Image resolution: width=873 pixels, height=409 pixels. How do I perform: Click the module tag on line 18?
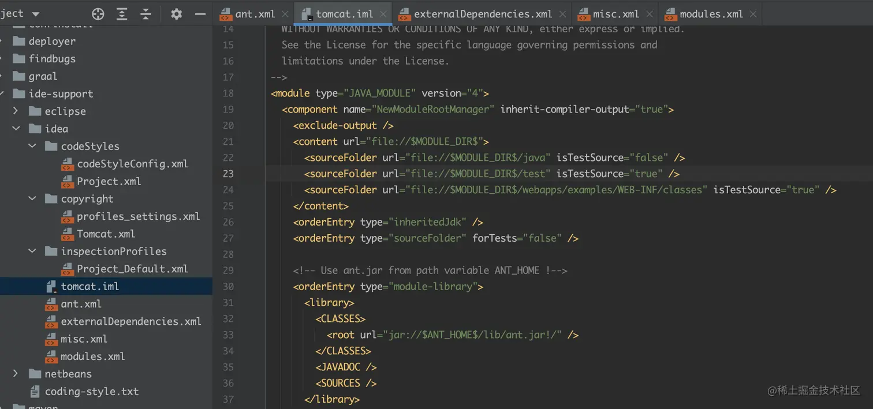point(290,93)
